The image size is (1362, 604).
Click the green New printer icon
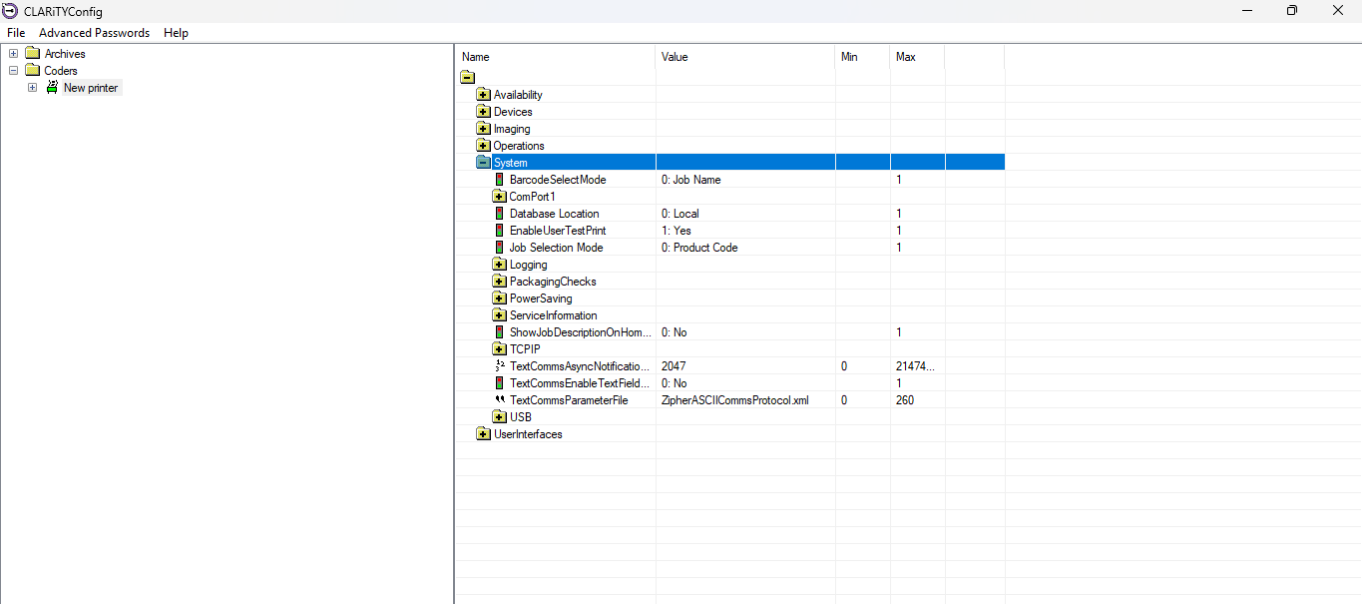52,88
